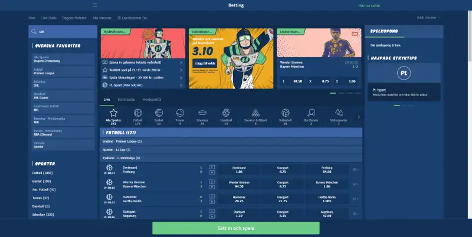472x237 pixels.
Task: Open SHL Ishockey favorite
Action: click(63, 84)
